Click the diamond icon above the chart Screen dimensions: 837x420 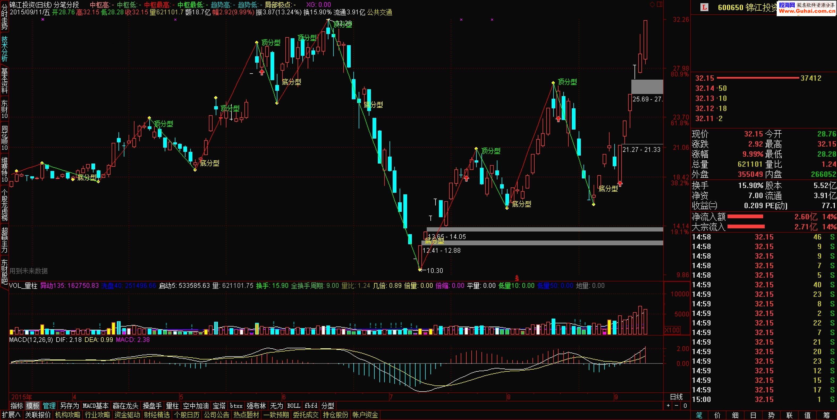coord(652,5)
